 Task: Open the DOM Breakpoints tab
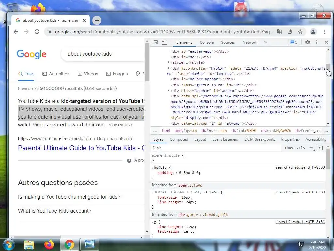(260, 139)
